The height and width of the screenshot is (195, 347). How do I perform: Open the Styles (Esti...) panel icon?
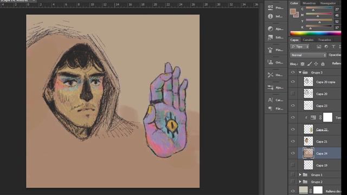tap(270, 37)
